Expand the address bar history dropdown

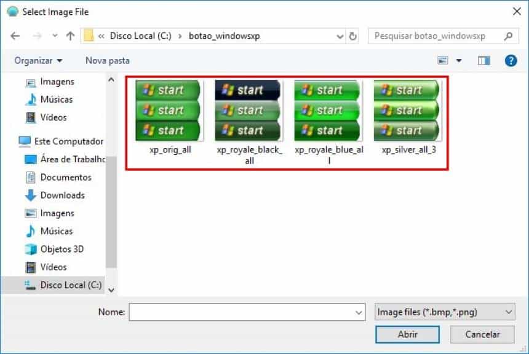point(340,36)
